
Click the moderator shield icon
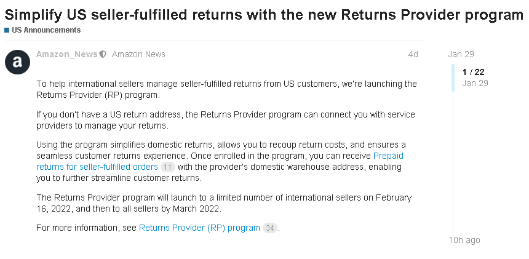pyautogui.click(x=103, y=54)
